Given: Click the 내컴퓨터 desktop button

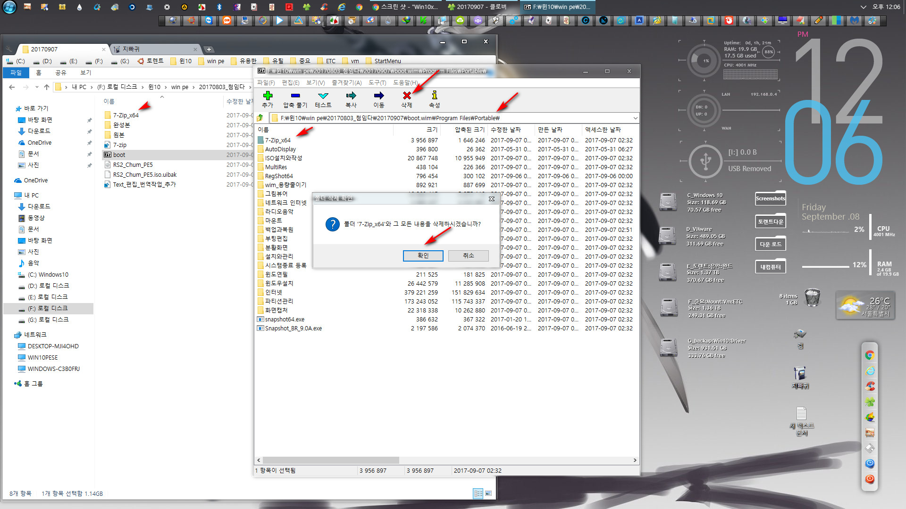Looking at the screenshot, I should tap(770, 267).
